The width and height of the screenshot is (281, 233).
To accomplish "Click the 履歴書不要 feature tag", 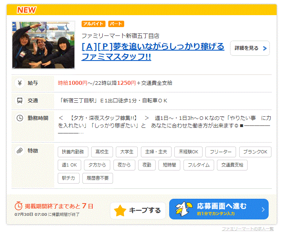I will click(98, 178).
